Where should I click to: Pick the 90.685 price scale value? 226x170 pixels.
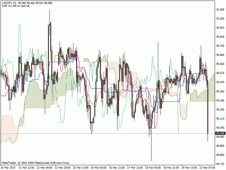(x=220, y=55)
